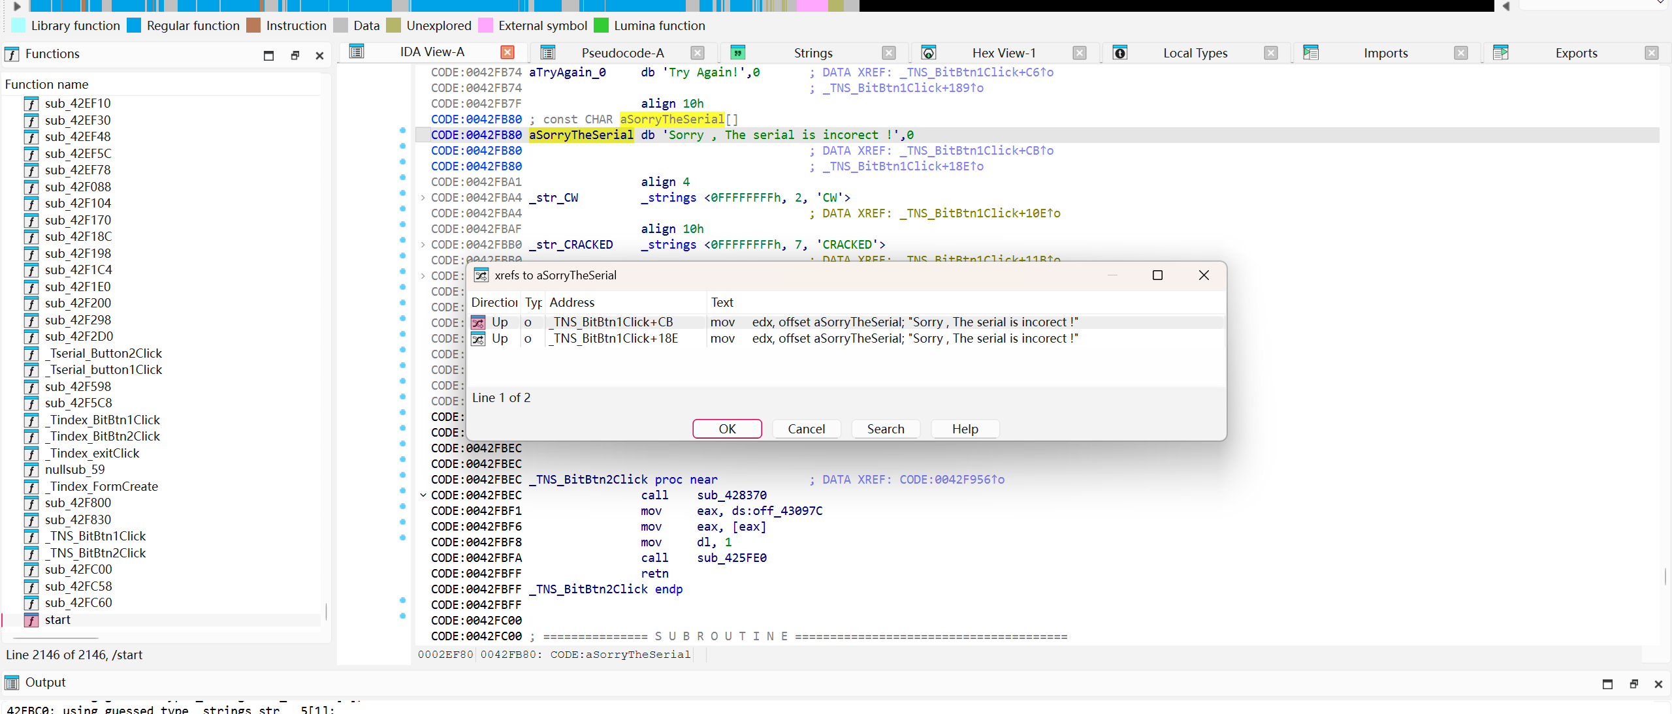The image size is (1672, 714).
Task: Click the External symbol legend color
Action: tap(485, 25)
